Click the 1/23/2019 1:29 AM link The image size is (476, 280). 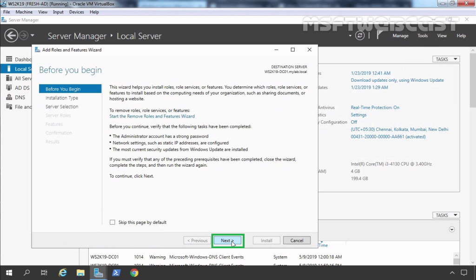point(369,87)
